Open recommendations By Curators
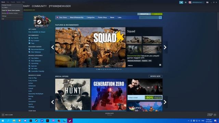 35,41
